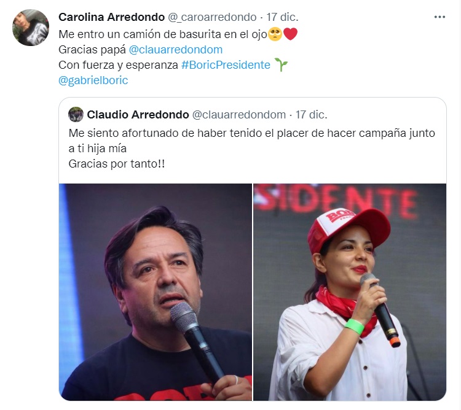This screenshot has width=461, height=410.
Task: Open the quoted tweet text about campaña
Action: (251, 141)
